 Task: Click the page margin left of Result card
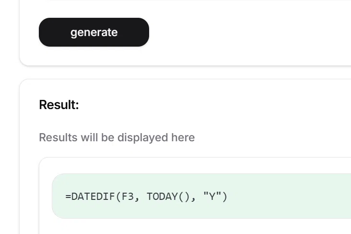10,157
